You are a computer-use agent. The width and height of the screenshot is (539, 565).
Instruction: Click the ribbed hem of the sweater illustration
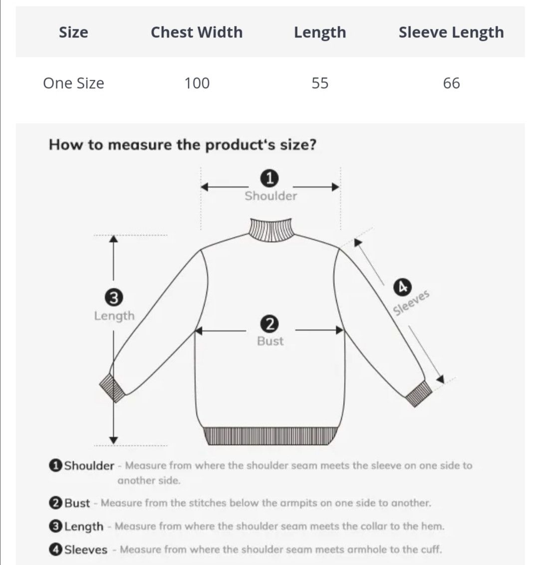click(270, 436)
